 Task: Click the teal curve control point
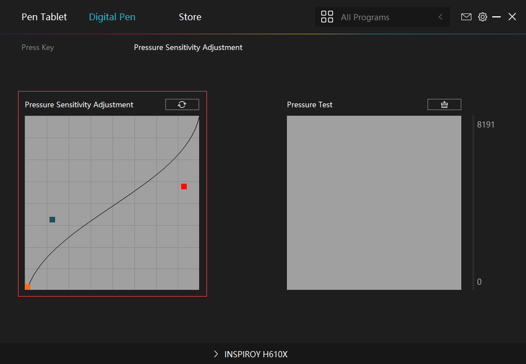point(52,220)
